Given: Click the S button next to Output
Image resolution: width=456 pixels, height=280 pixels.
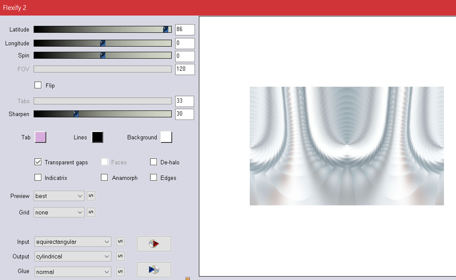Looking at the screenshot, I should pos(120,256).
